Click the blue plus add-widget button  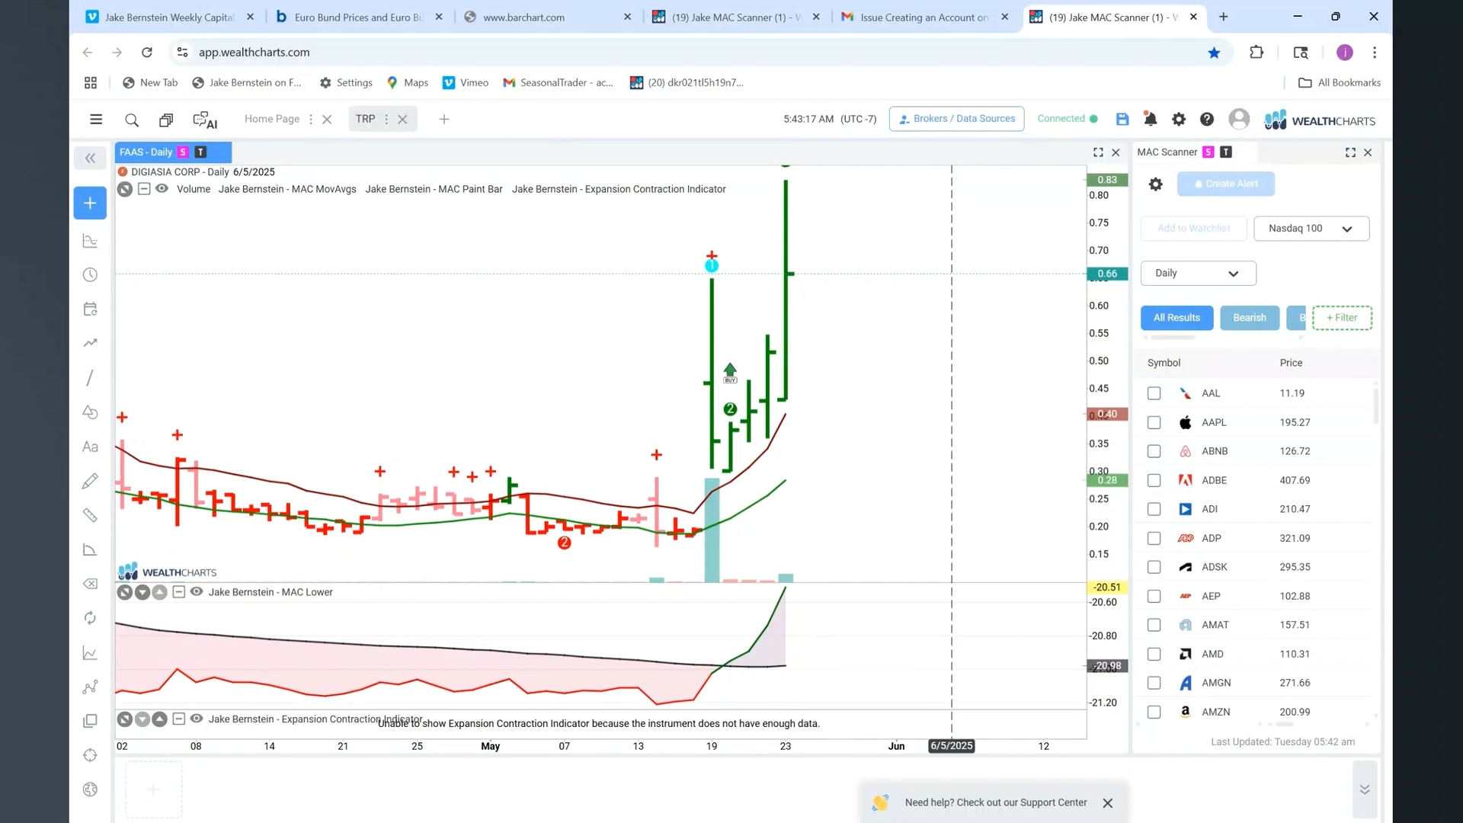tap(90, 203)
